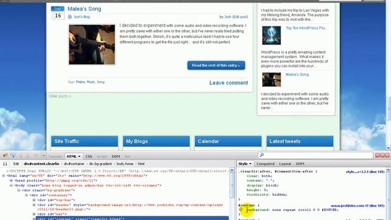Click the Josh's Blog category icon

(70, 16)
